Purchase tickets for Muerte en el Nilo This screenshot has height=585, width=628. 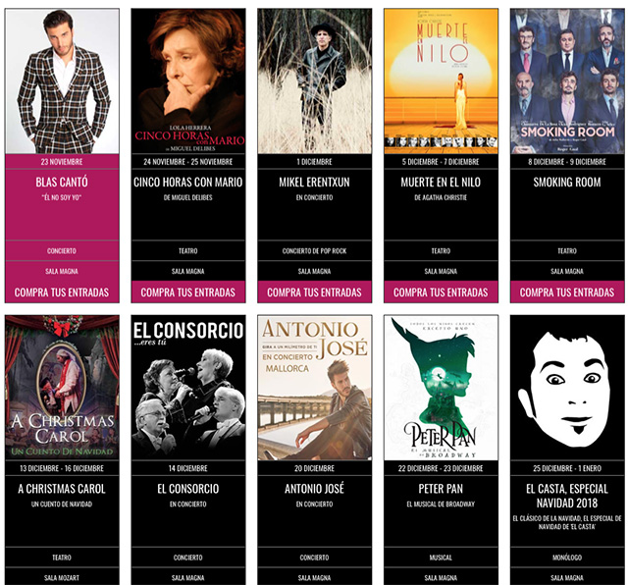point(441,292)
